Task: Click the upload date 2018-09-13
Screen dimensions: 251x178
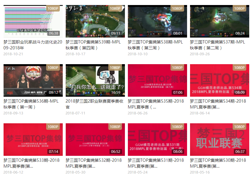Action: point(13,113)
